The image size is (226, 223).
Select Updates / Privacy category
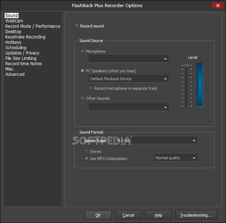[x=22, y=53]
